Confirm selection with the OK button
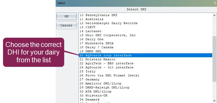This screenshot has height=103, width=217. [66, 16]
